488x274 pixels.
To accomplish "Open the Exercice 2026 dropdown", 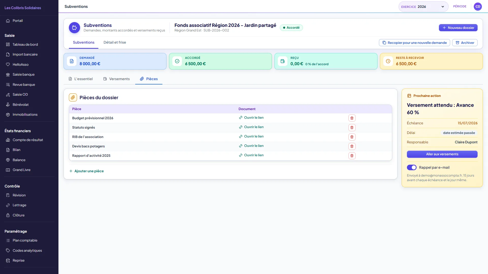I will 423,7.
